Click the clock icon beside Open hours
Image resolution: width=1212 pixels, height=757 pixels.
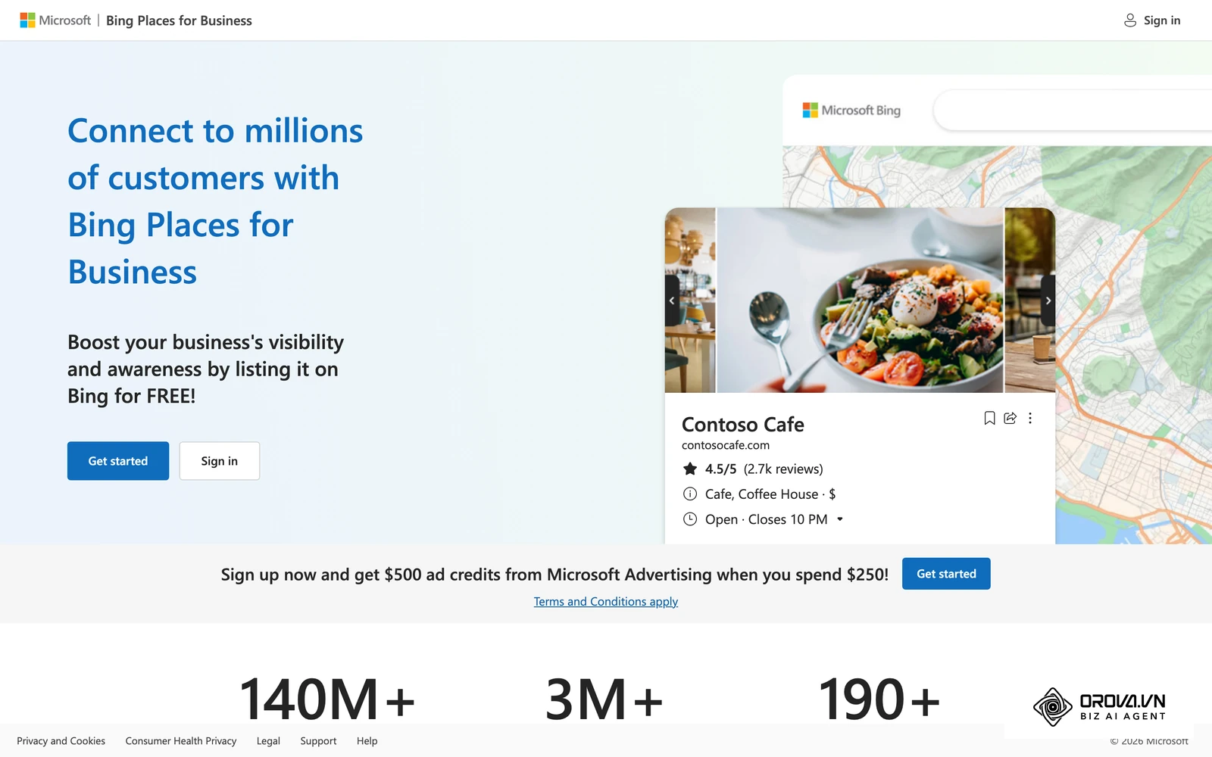pos(690,519)
